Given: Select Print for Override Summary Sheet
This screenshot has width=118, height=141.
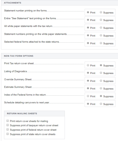Looking at the screenshot, I should coord(88,81).
